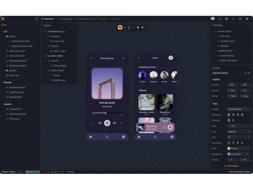Click the search icon in Home screen nav

155,137
